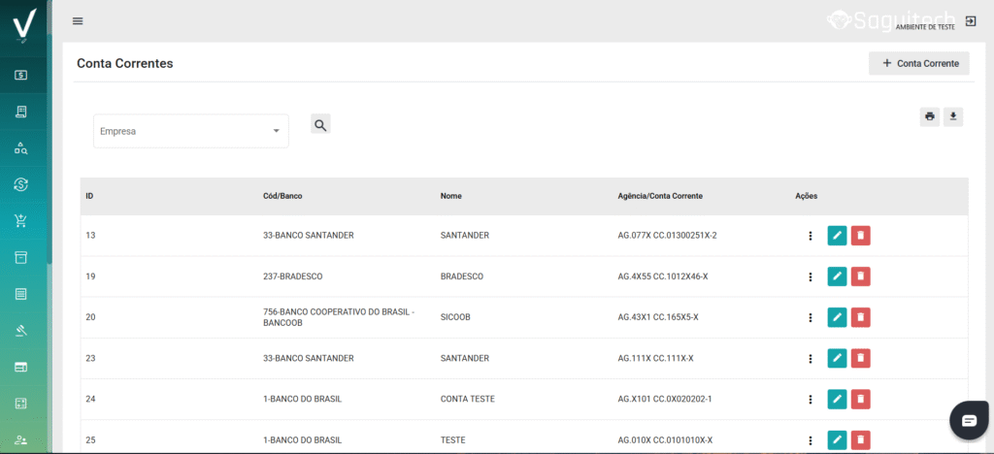Open the money icon sidebar menu
Screen dimensions: 994x454
[x=21, y=75]
